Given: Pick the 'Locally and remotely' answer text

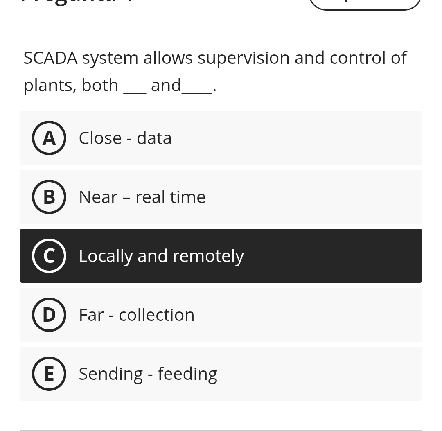Looking at the screenshot, I should tap(161, 256).
